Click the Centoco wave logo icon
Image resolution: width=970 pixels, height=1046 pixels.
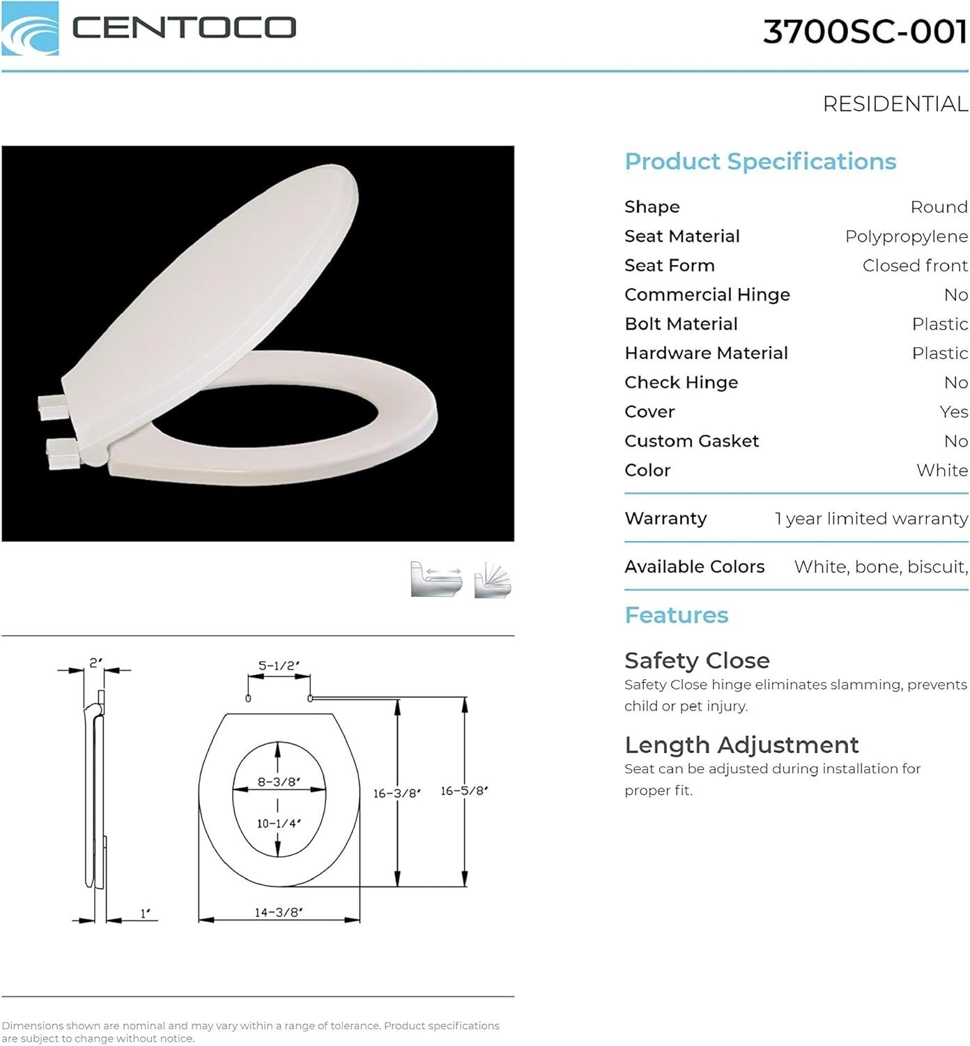pyautogui.click(x=30, y=29)
